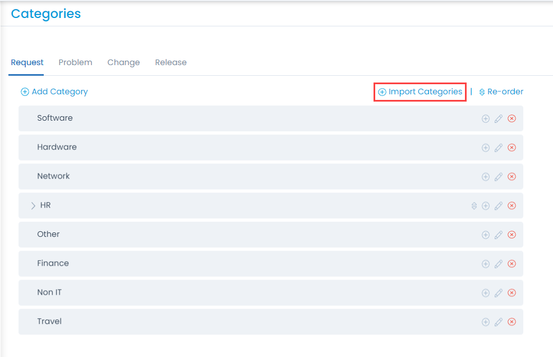Delete the Network category
Image resolution: width=553 pixels, height=357 pixels.
[x=511, y=177]
